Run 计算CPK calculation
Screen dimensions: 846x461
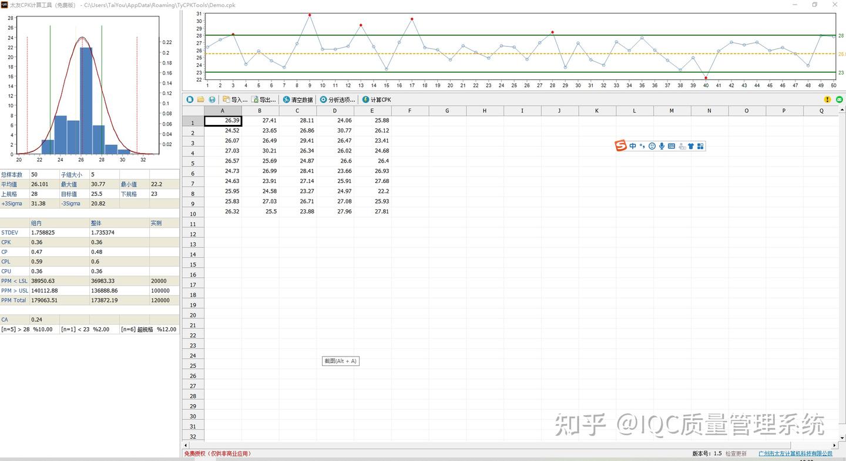click(377, 100)
